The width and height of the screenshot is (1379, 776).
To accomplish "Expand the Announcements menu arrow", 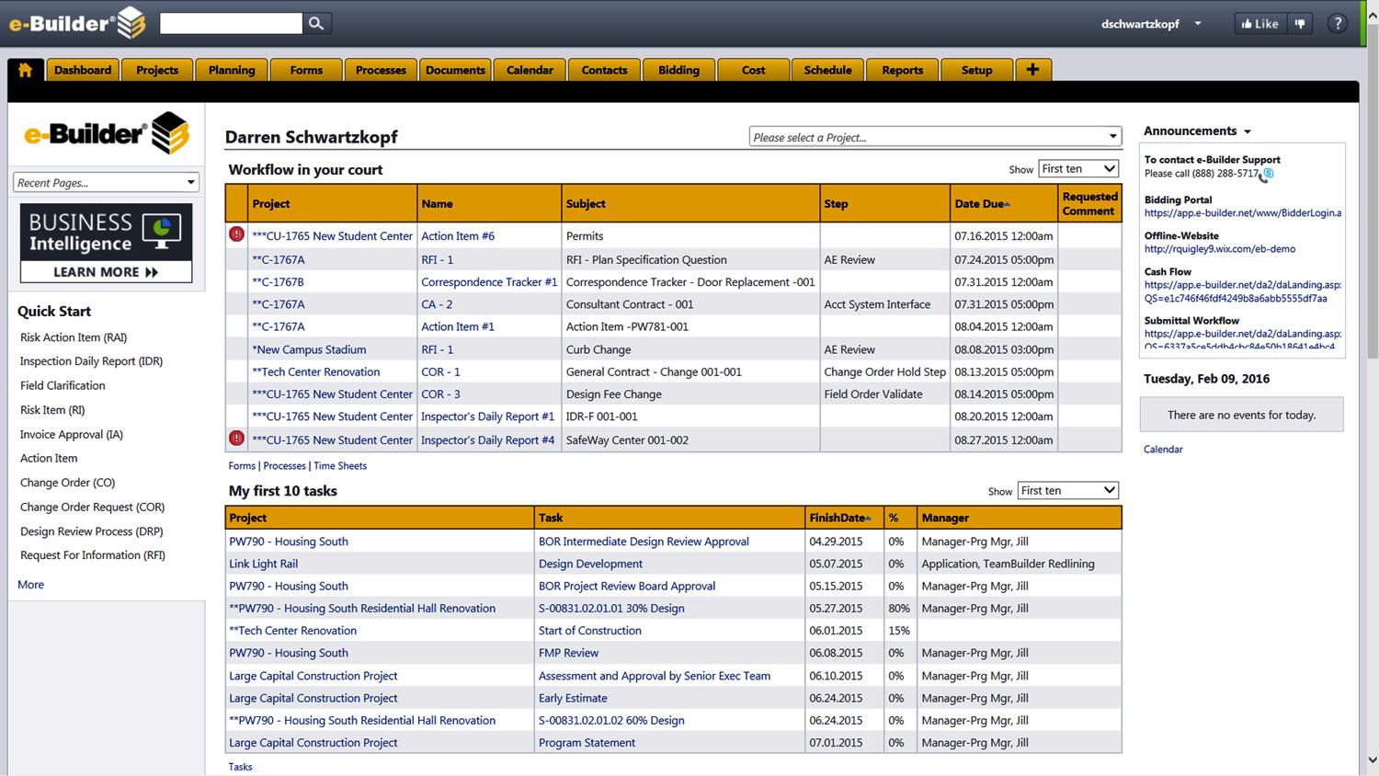I will click(x=1248, y=131).
